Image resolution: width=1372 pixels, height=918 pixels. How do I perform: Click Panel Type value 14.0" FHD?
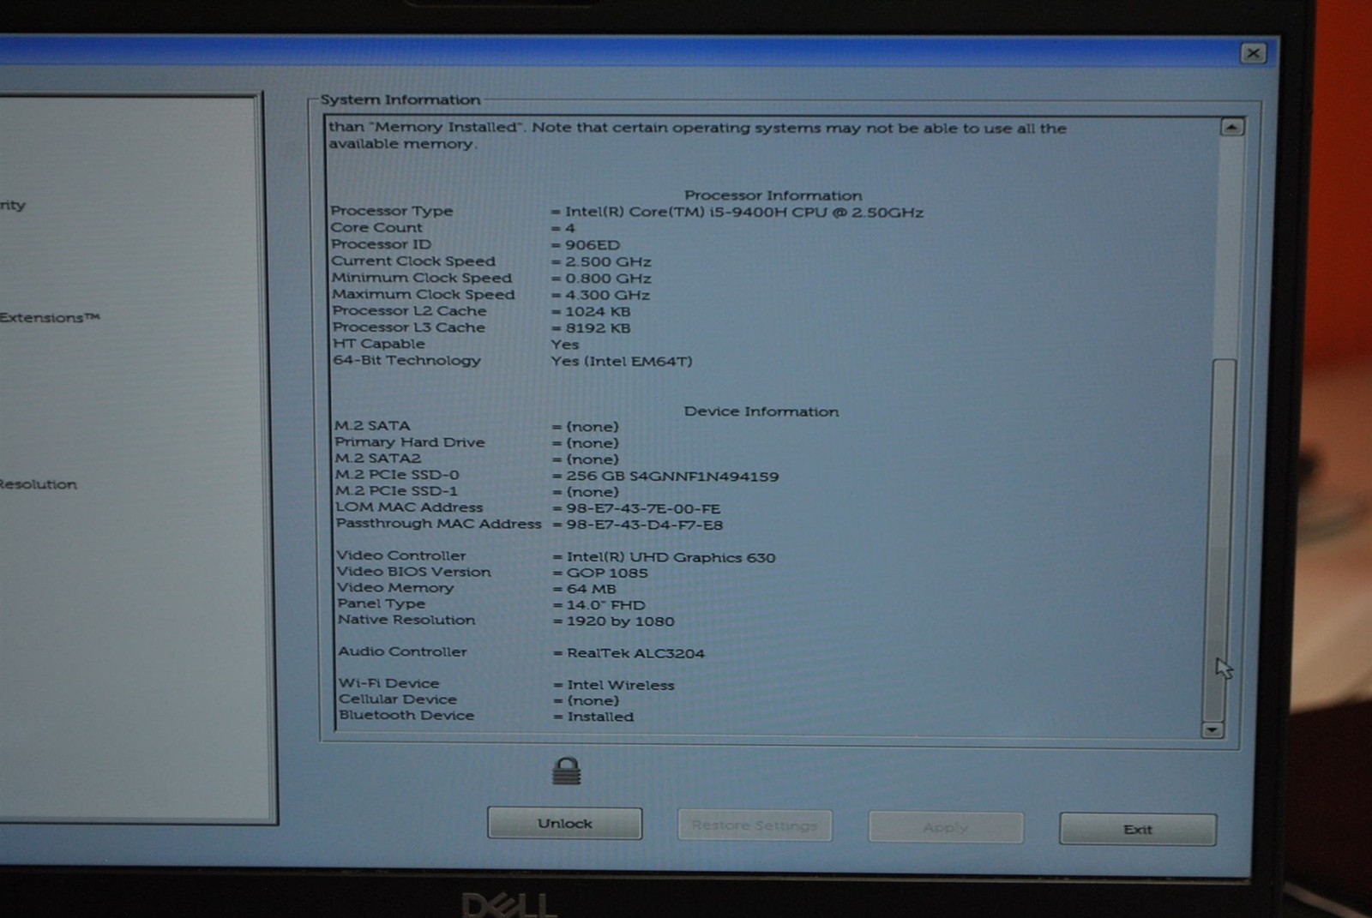[x=606, y=605]
